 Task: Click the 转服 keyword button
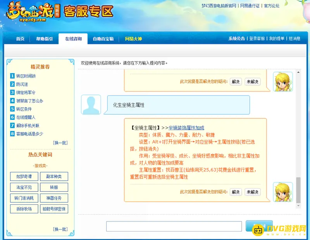(54, 187)
